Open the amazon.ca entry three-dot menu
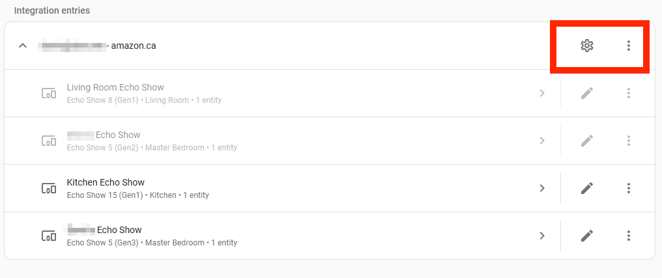The image size is (662, 278). coord(629,46)
